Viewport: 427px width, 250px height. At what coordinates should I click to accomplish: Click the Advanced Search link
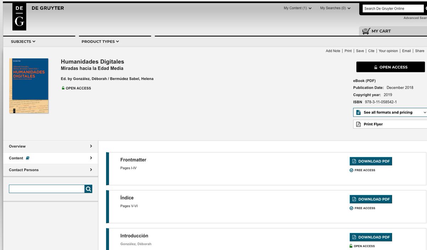point(415,18)
